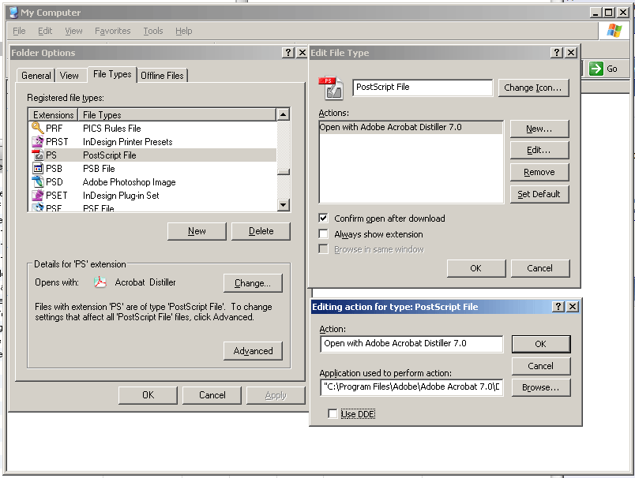
Task: Click the PSET InDesign plug-in set icon
Action: [38, 195]
